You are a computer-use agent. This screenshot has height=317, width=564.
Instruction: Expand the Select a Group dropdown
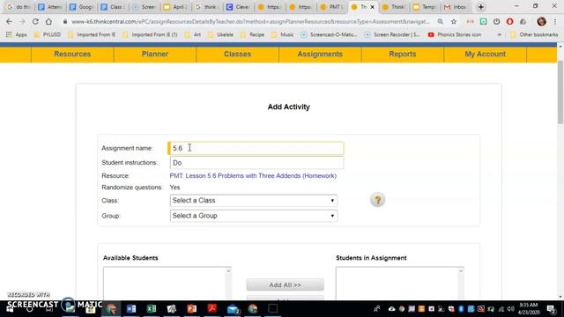coord(254,216)
